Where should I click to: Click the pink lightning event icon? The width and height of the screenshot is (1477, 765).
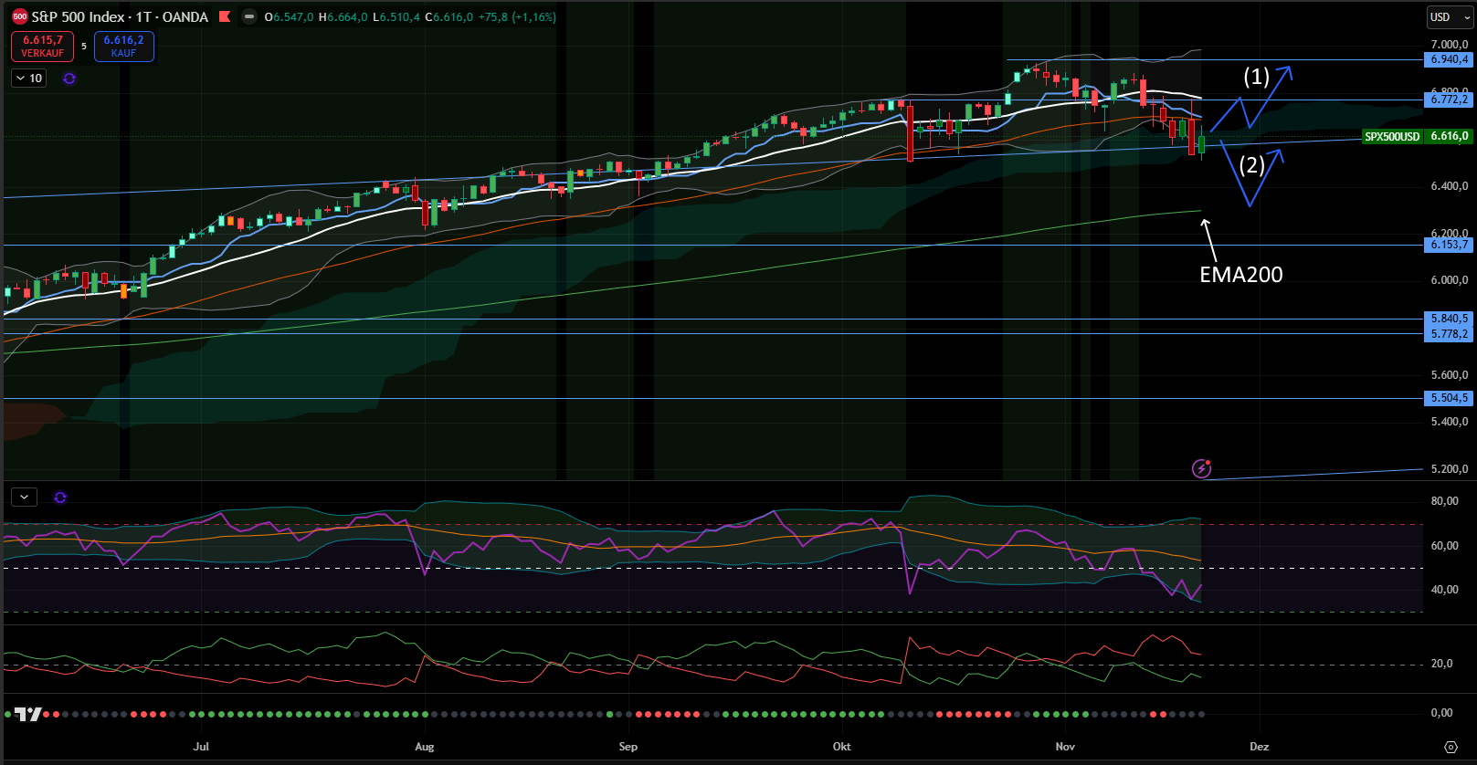[1202, 468]
